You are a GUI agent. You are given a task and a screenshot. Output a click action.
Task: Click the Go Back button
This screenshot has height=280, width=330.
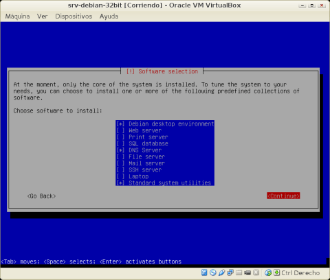point(41,196)
